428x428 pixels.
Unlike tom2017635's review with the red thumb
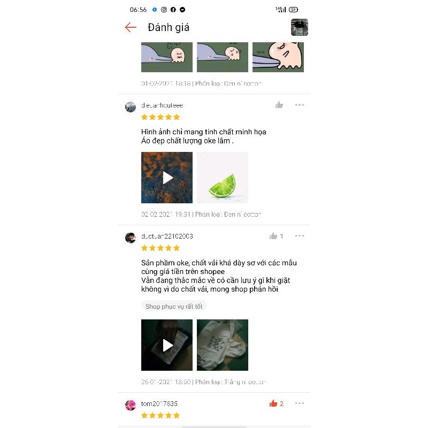pyautogui.click(x=273, y=403)
